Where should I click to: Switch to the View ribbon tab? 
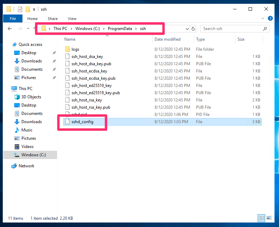pyautogui.click(x=72, y=19)
